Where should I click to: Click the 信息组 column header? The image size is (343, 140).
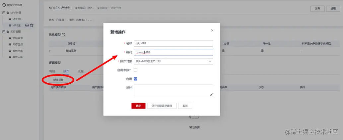(x=71, y=43)
